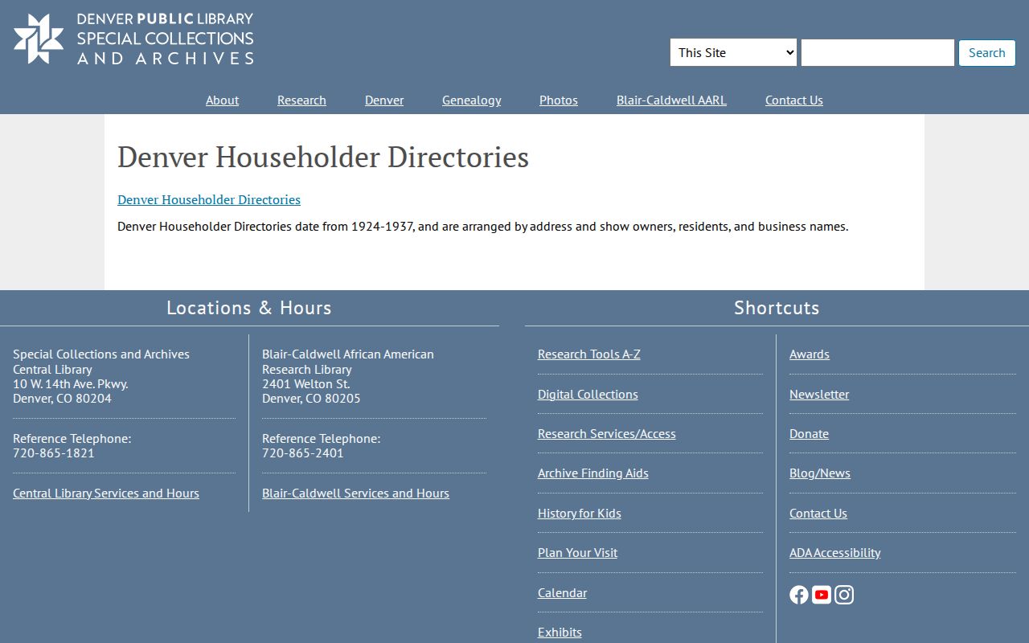Open the Exhibits shortcut

(560, 632)
